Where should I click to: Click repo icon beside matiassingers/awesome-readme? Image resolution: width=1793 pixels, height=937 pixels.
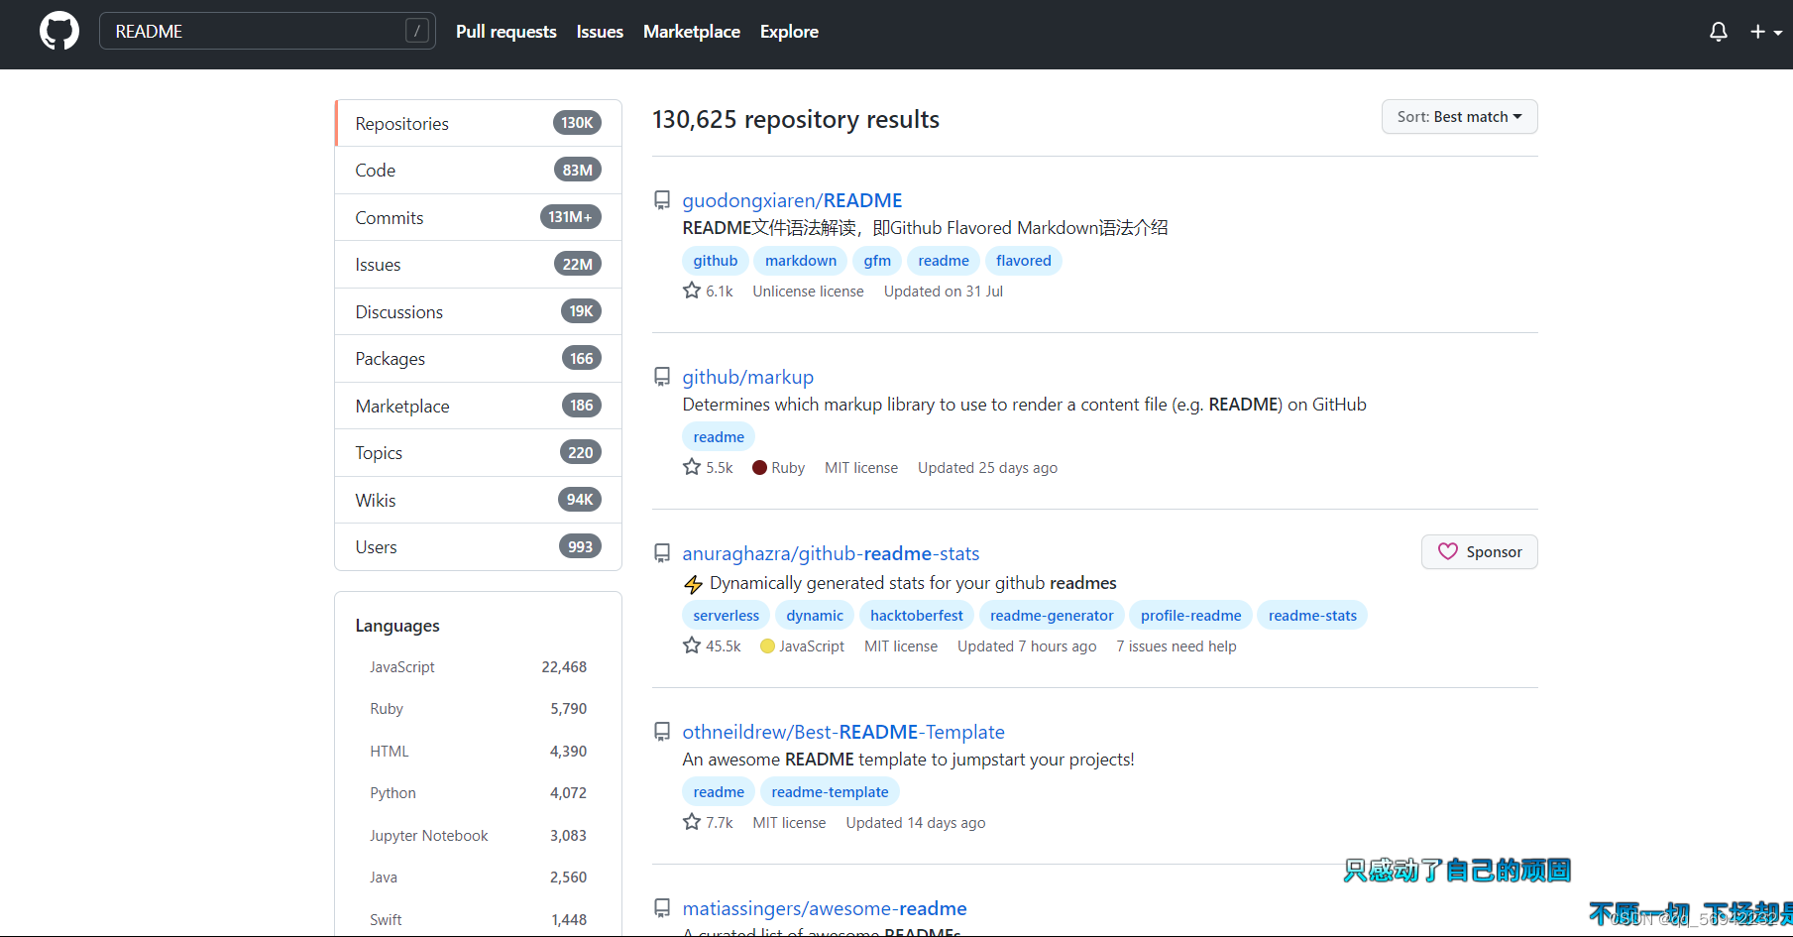point(662,908)
